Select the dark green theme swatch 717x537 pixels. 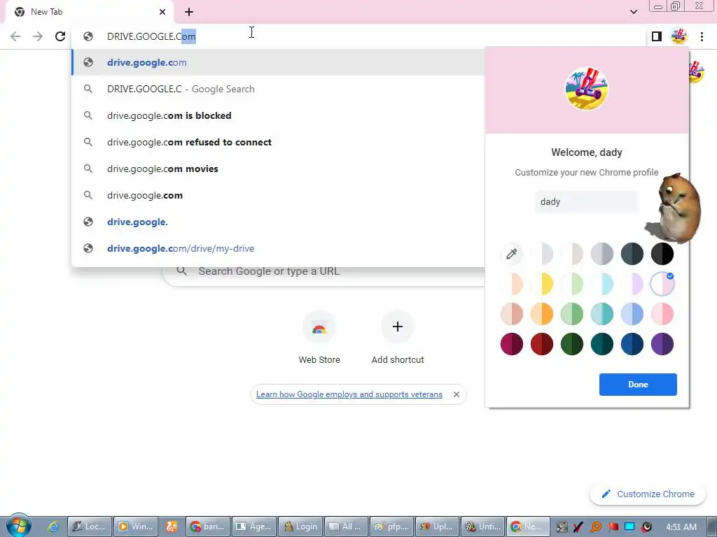(572, 344)
